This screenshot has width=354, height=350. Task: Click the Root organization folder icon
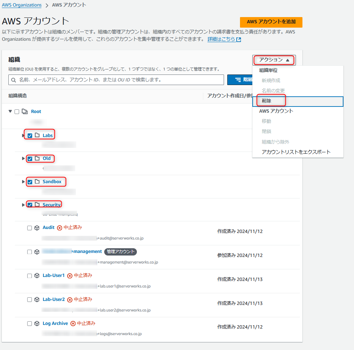(x=25, y=111)
